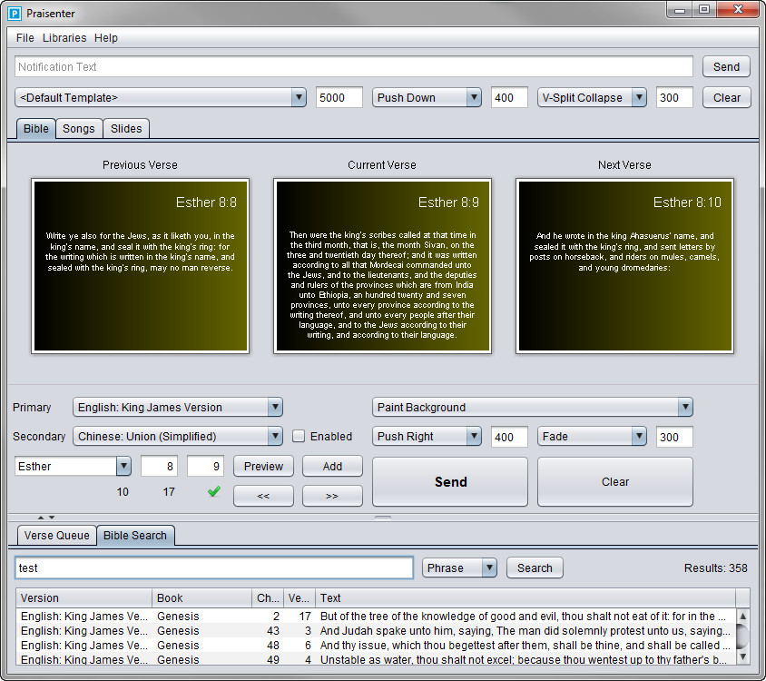This screenshot has width=766, height=681.
Task: Click the green verse-found checkmark icon
Action: [x=213, y=492]
